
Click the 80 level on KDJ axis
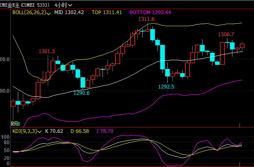point(7,142)
